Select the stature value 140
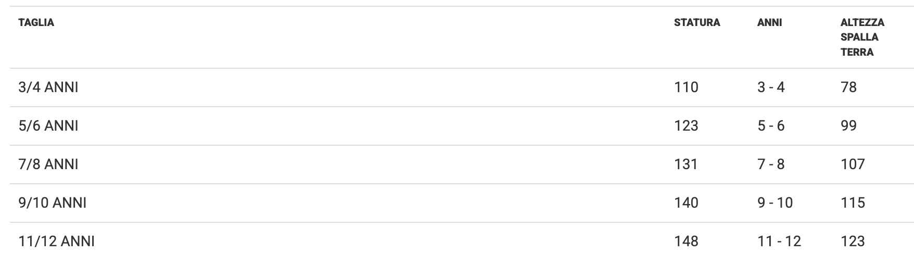This screenshot has width=914, height=279. (686, 202)
